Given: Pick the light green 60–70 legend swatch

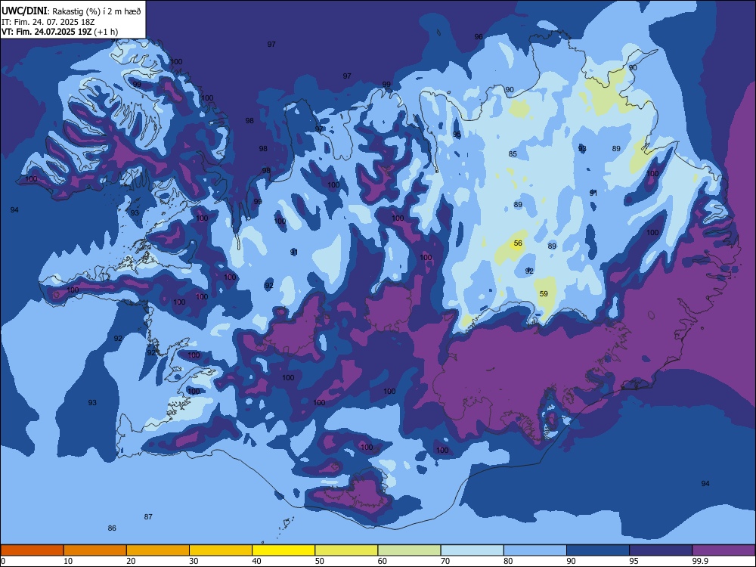Looking at the screenshot, I should pyautogui.click(x=409, y=550).
